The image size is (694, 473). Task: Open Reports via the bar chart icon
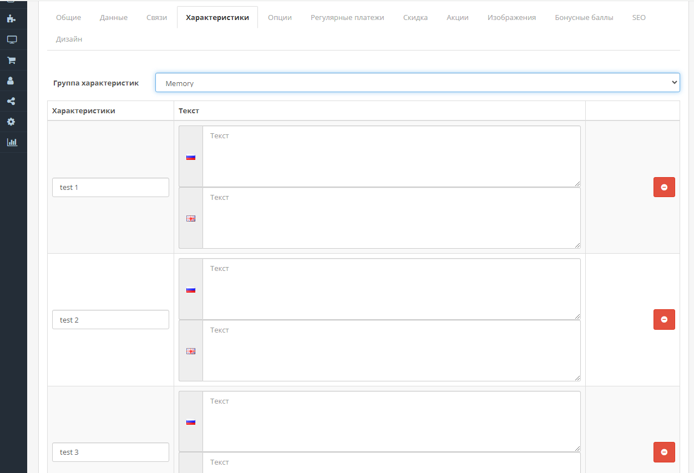(x=12, y=142)
